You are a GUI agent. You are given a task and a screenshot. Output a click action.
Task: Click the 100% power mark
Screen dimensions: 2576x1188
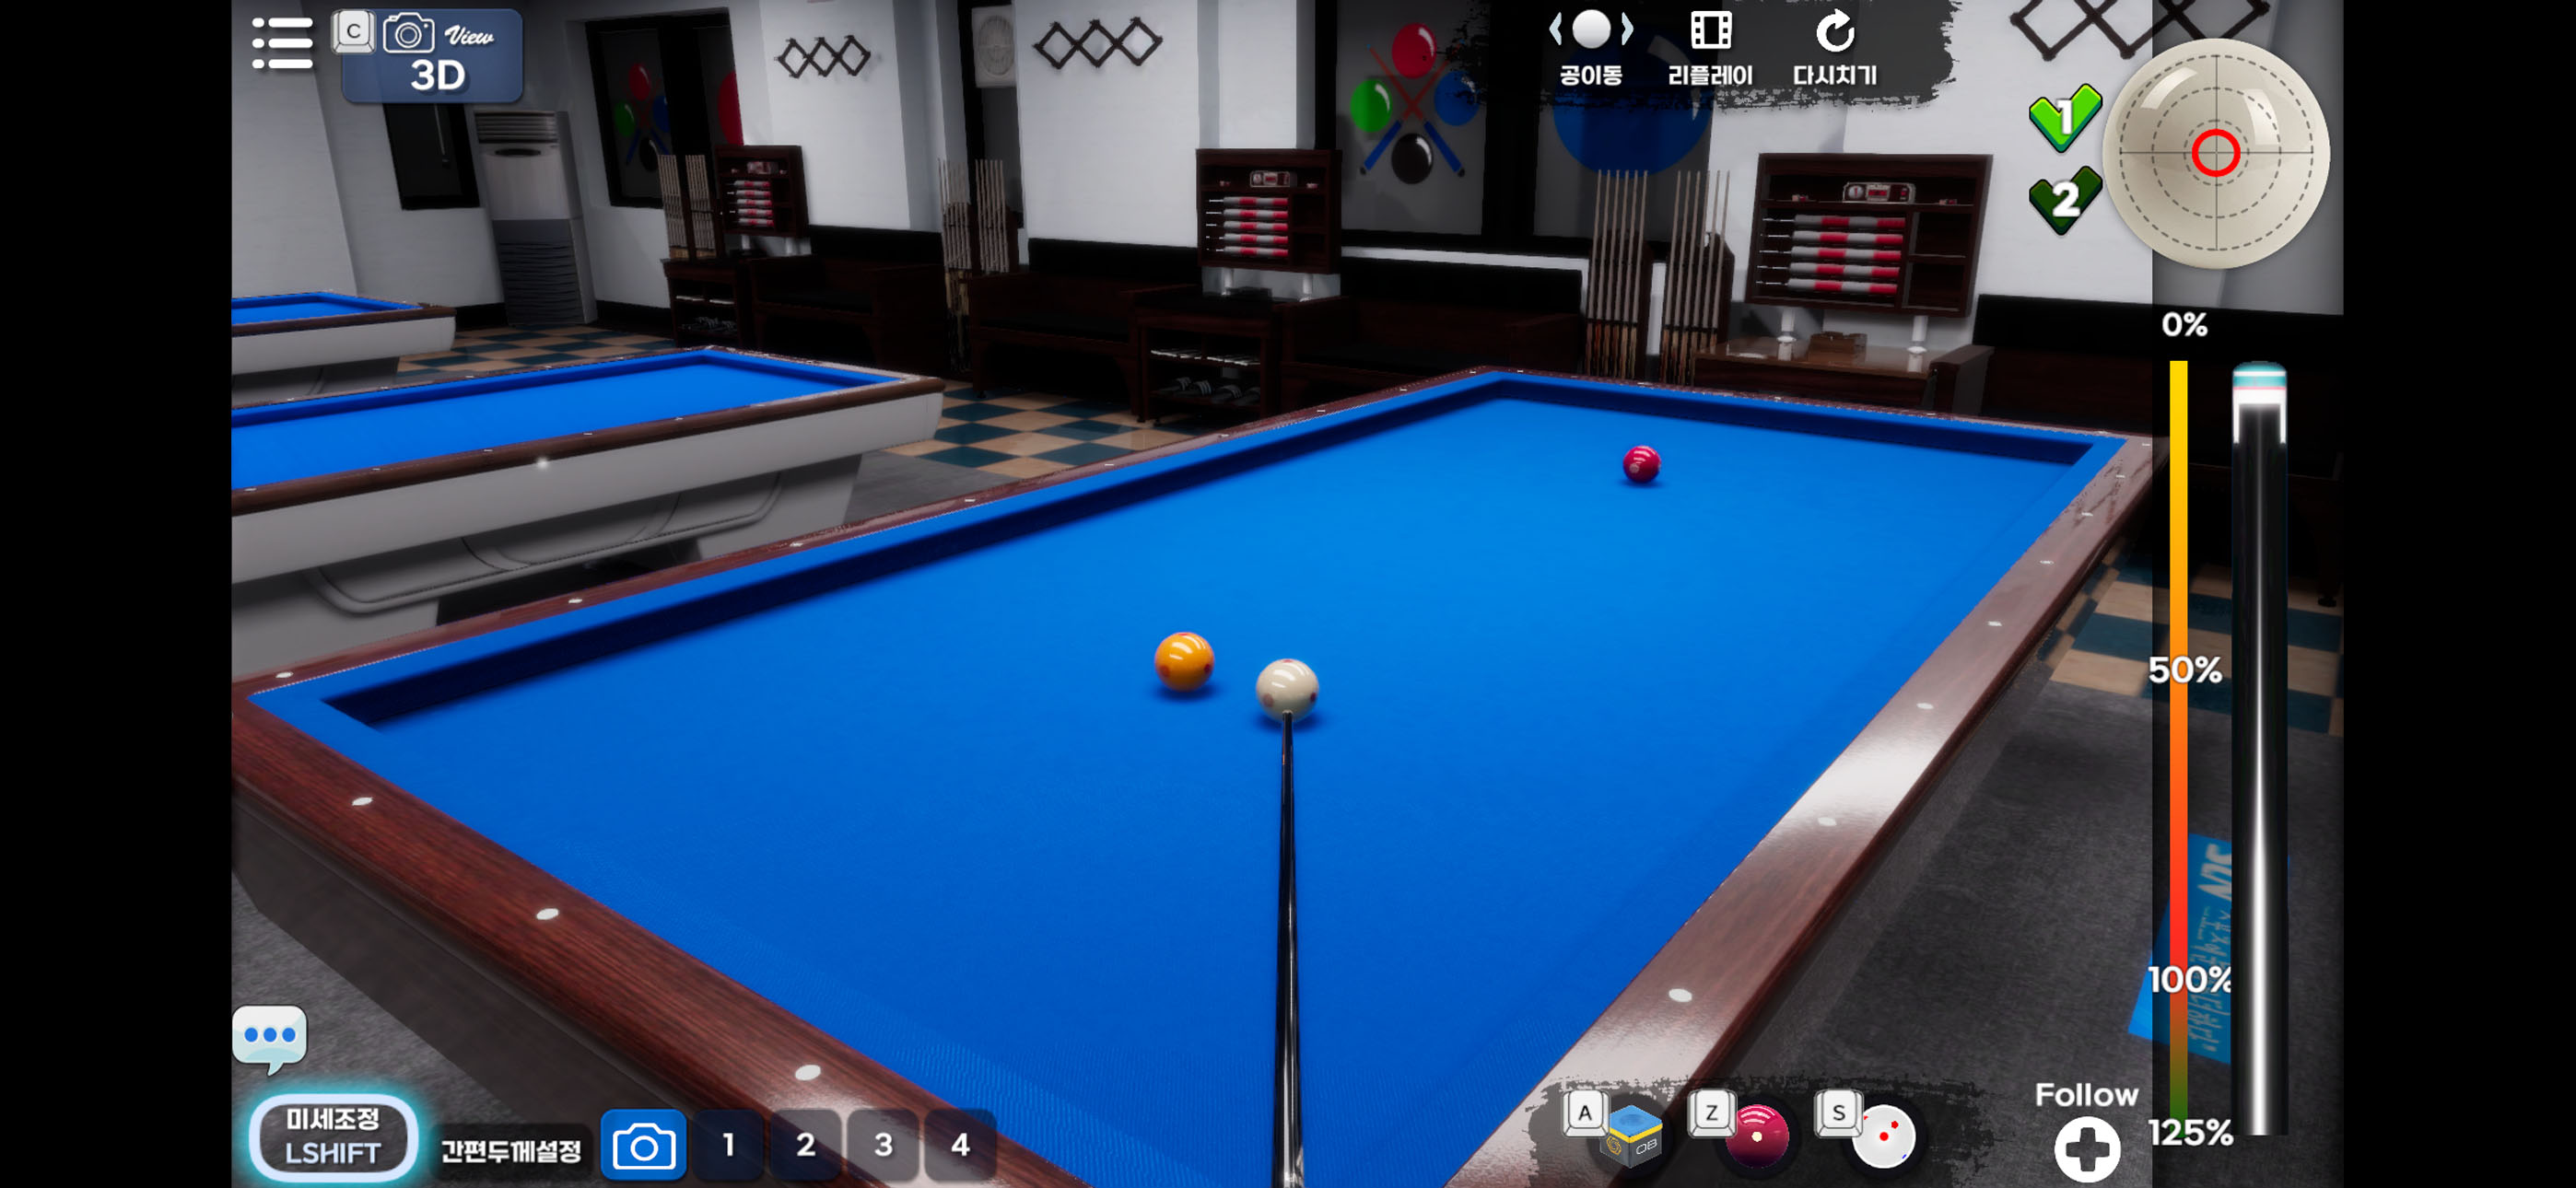pos(2190,978)
